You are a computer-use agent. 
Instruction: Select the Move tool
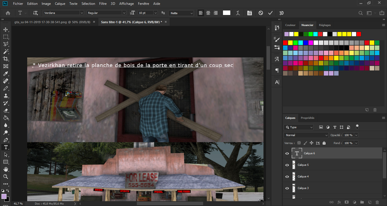5,29
